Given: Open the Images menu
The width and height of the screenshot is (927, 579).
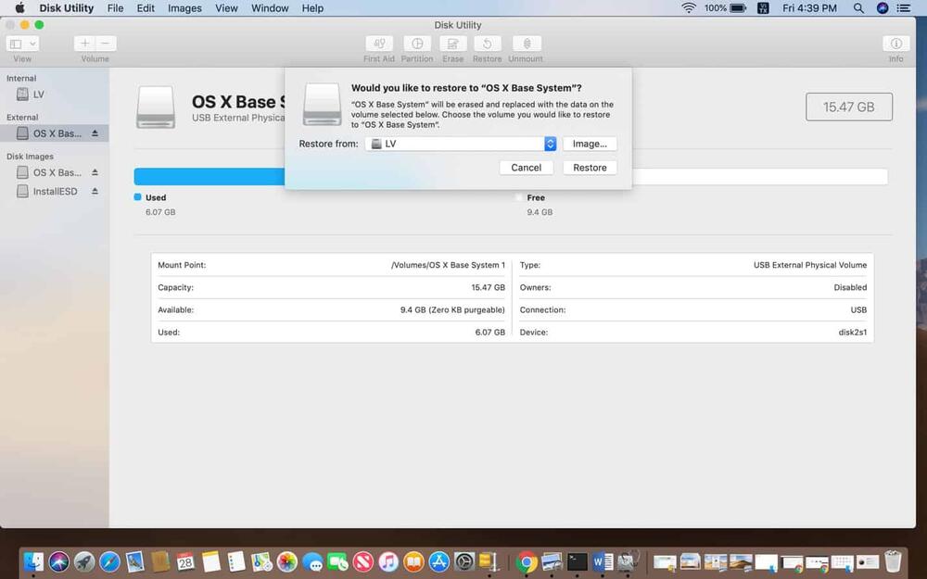Looking at the screenshot, I should [x=184, y=8].
